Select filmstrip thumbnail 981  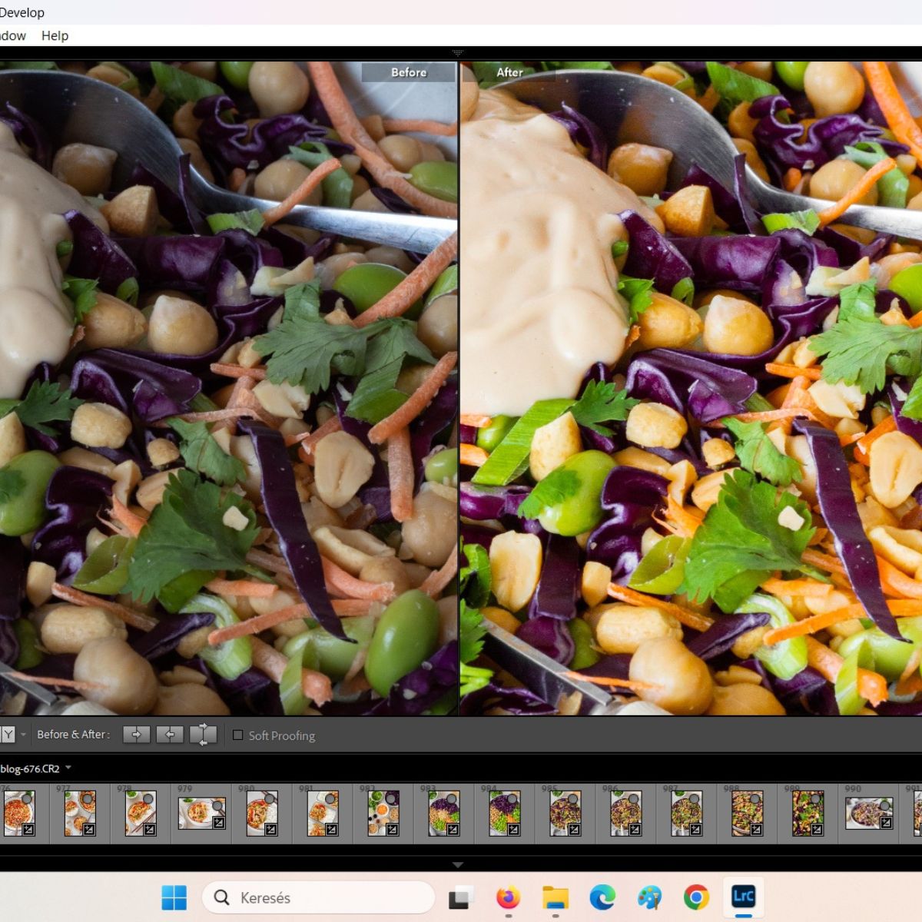[x=323, y=813]
